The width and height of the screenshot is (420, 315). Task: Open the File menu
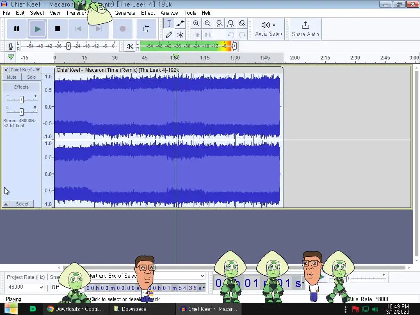7,13
